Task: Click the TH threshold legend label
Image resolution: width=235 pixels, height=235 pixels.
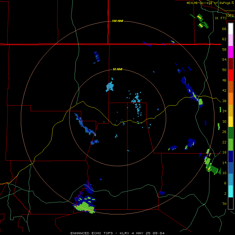Action: [x=224, y=204]
